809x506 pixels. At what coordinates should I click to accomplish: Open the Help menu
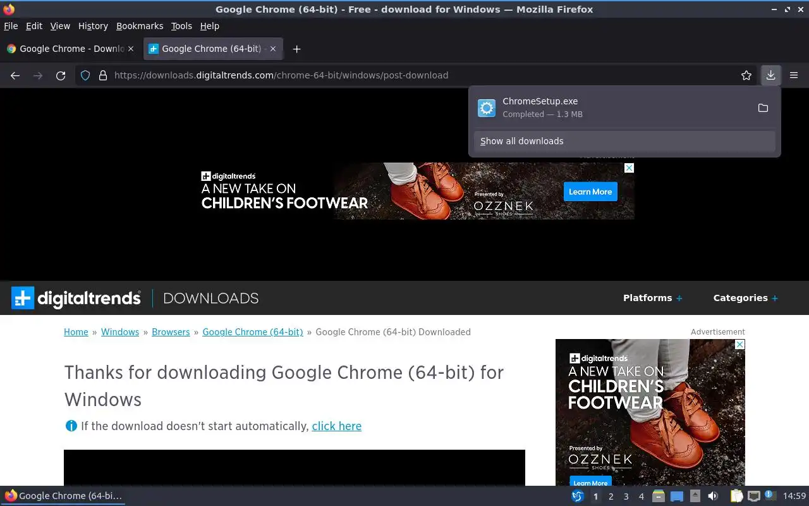click(x=209, y=26)
